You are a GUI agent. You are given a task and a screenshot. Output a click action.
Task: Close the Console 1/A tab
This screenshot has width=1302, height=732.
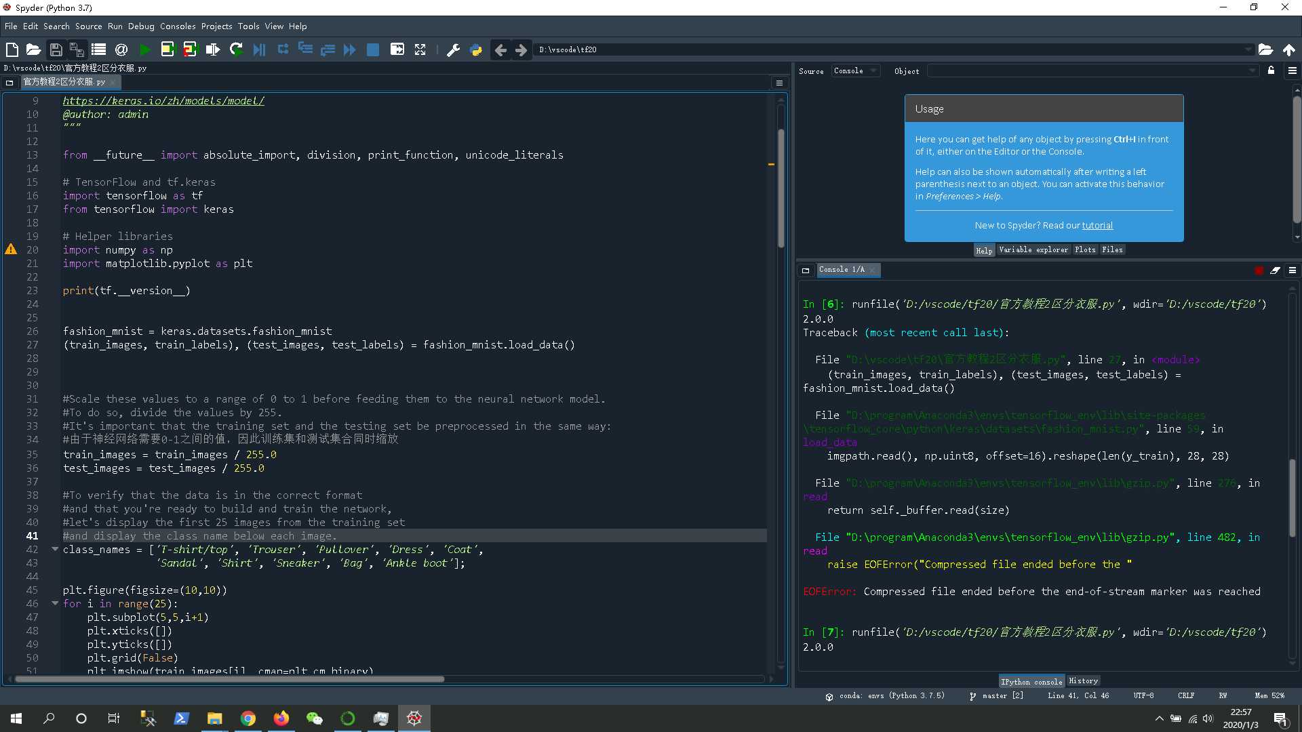(872, 270)
